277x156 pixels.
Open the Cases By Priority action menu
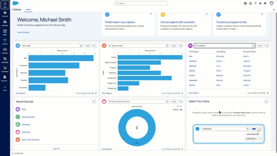(x=181, y=102)
